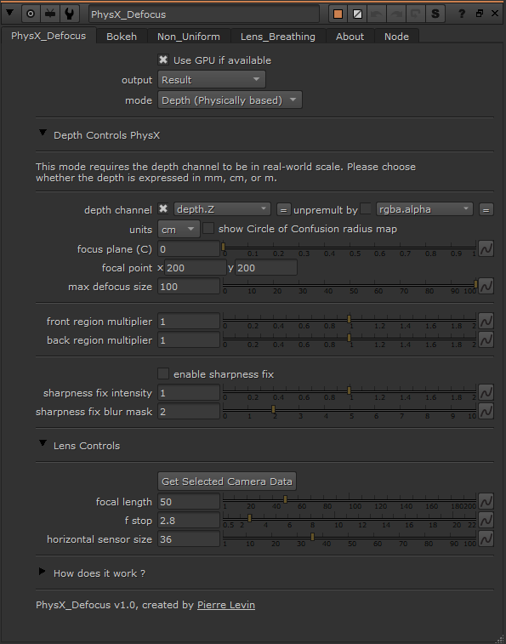
Task: Click the revert icon in the header
Action: pyautogui.click(x=415, y=14)
